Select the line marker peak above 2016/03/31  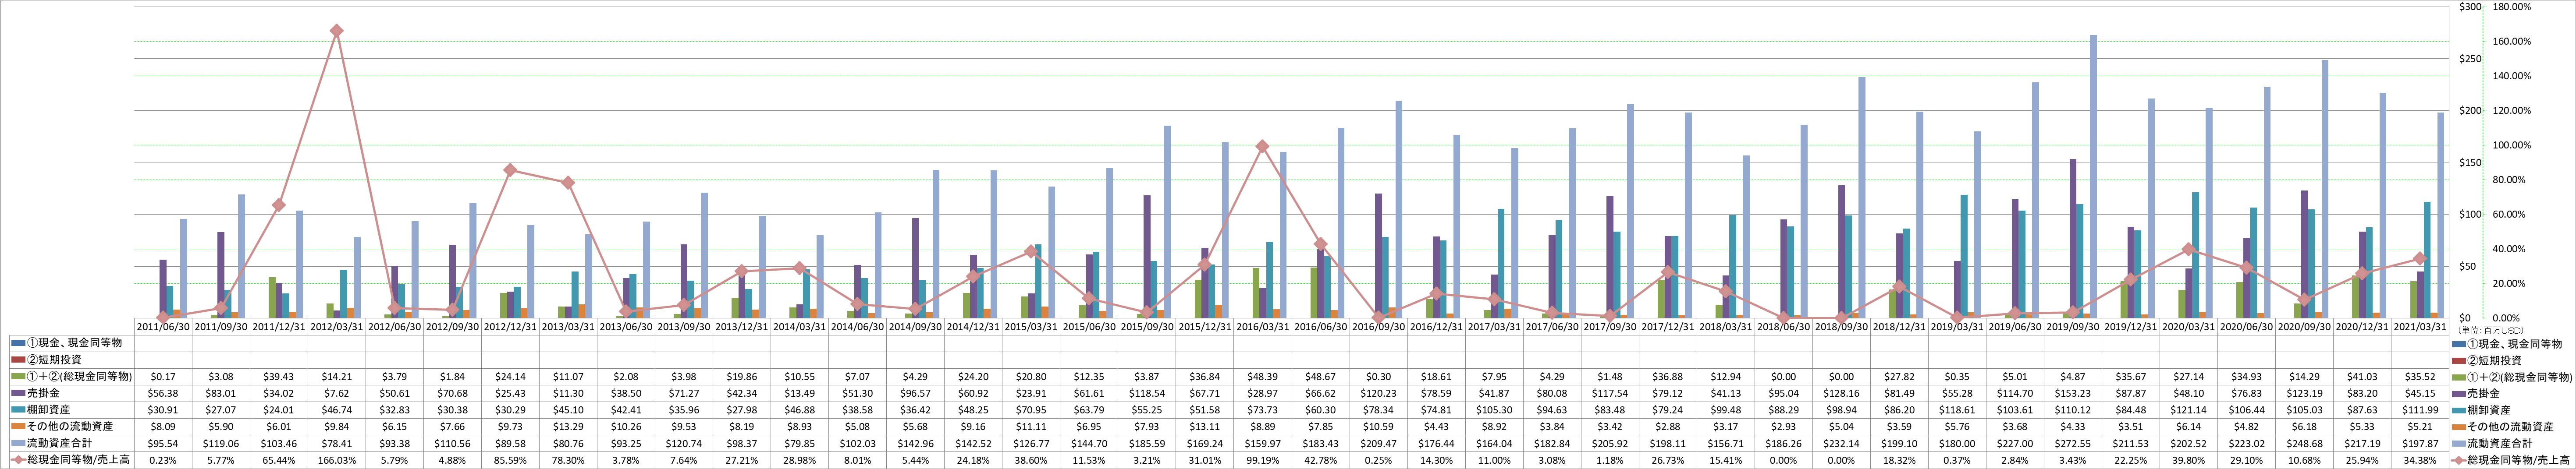tap(1262, 147)
